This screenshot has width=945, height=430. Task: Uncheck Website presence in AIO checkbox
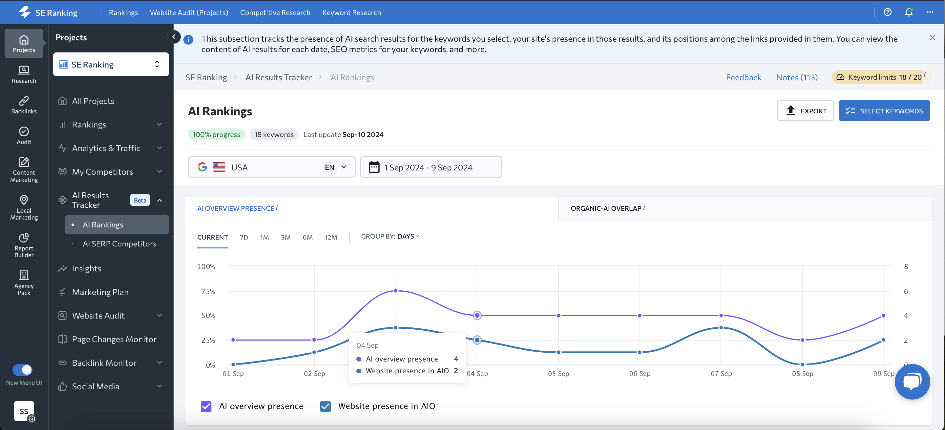click(x=325, y=406)
